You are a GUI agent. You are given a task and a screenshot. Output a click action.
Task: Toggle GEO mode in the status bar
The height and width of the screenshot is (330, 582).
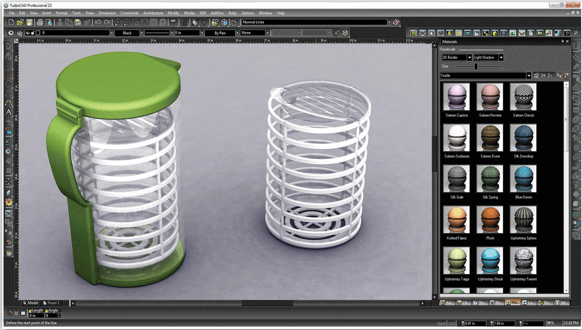[452, 323]
